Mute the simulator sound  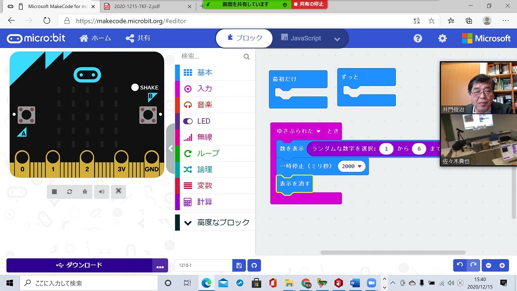click(101, 191)
